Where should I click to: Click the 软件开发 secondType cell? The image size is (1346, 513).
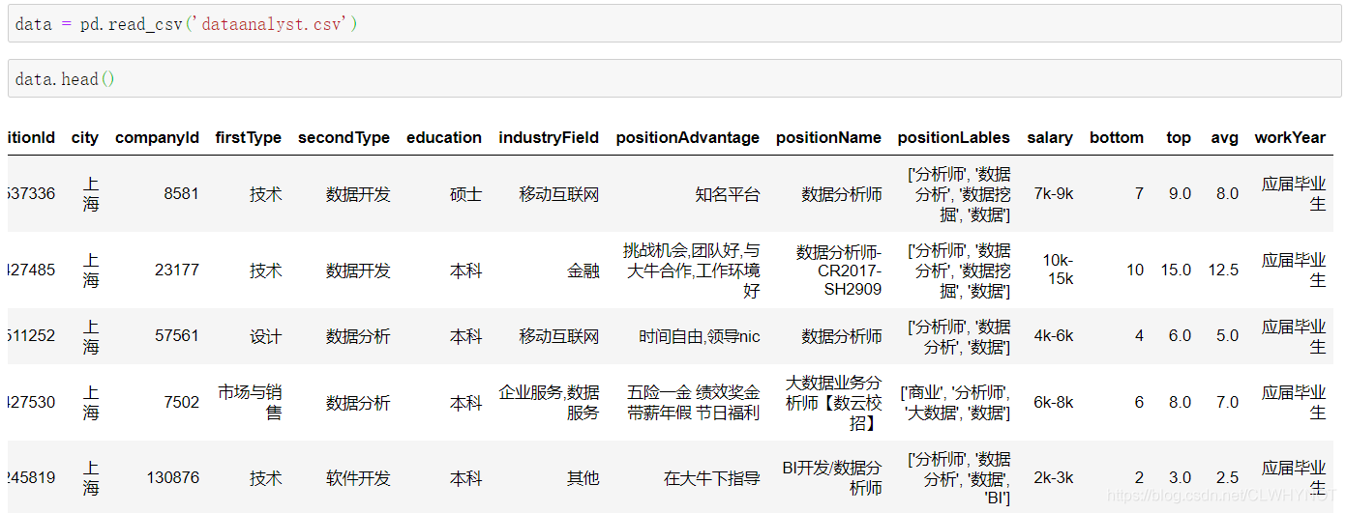tap(358, 478)
